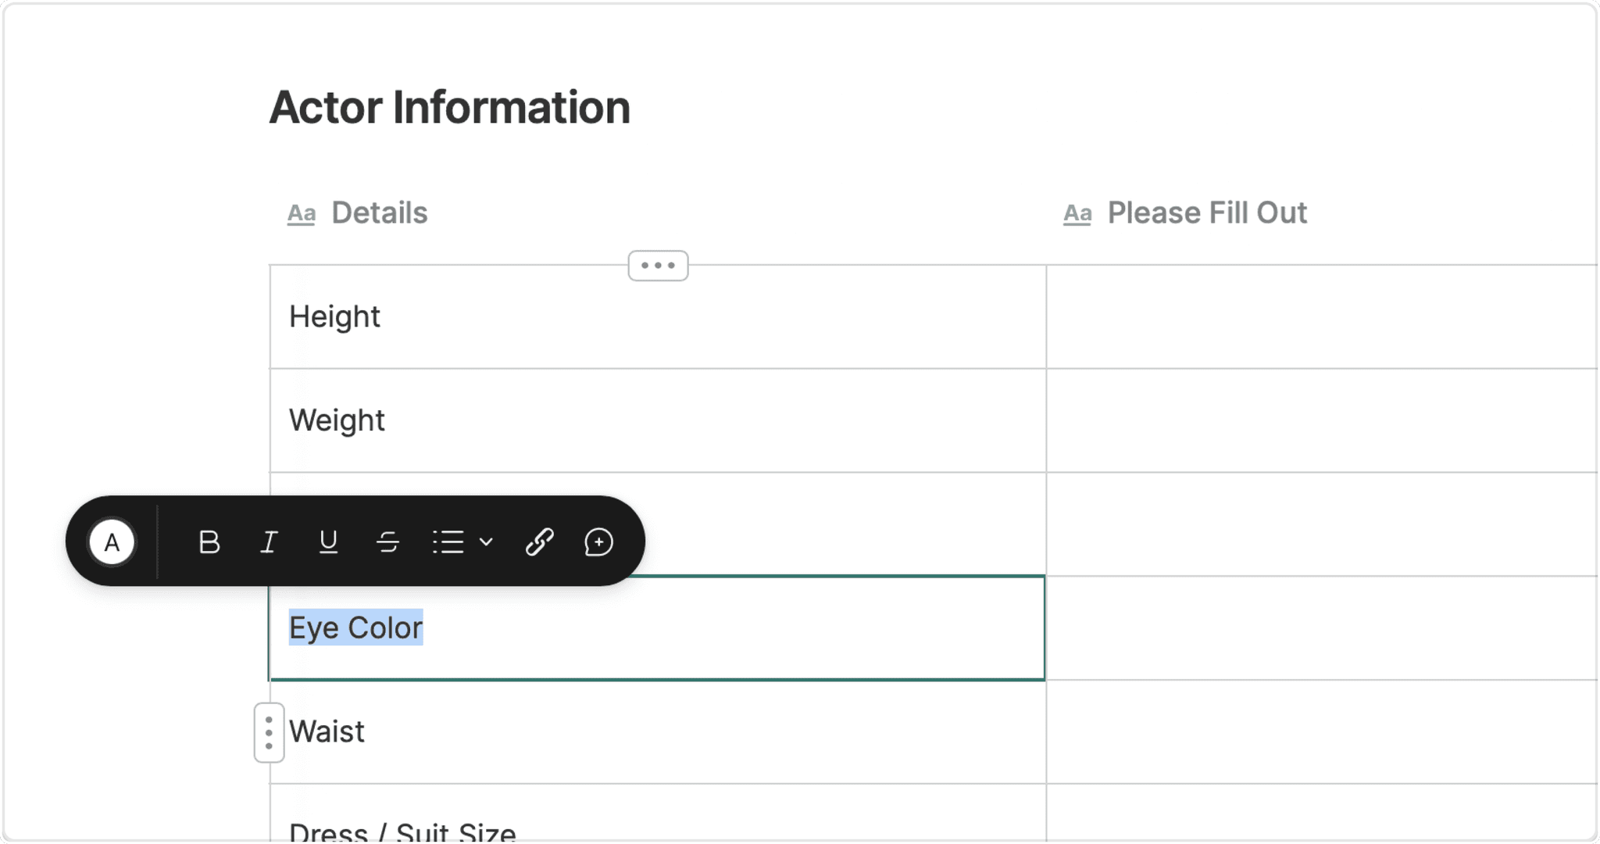Open the list type dropdown arrow
This screenshot has width=1600, height=844.
[487, 542]
